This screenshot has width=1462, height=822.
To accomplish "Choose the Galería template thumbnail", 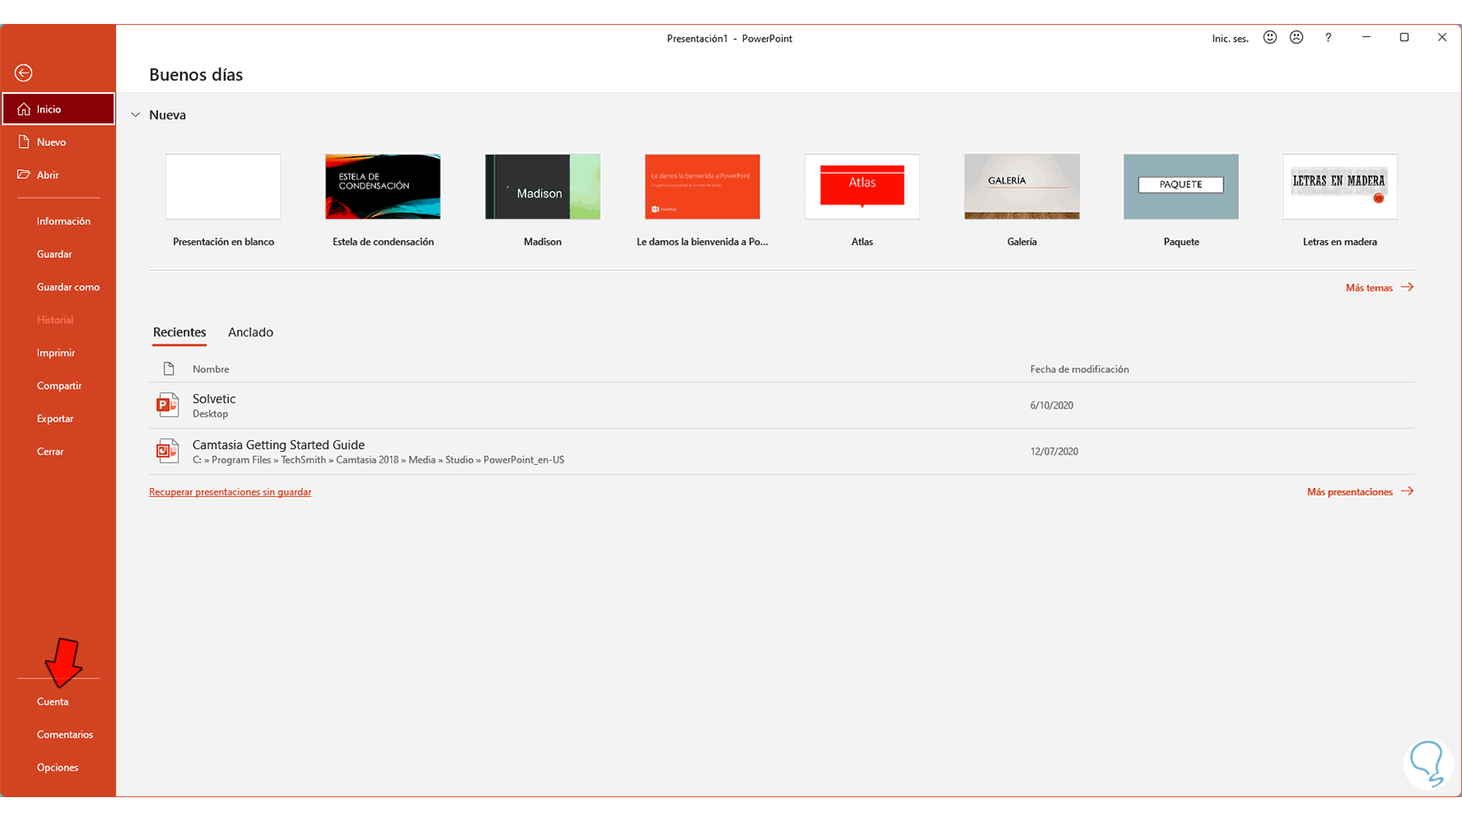I will coord(1021,187).
